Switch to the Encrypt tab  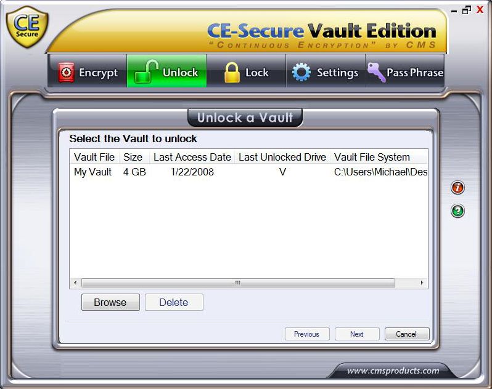87,71
